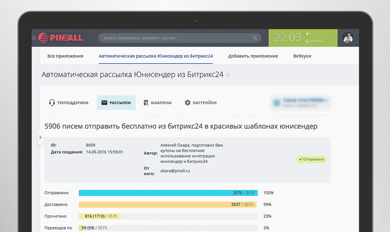390x232 pixels.
Task: Open the Техподдержка section
Action: click(x=69, y=103)
